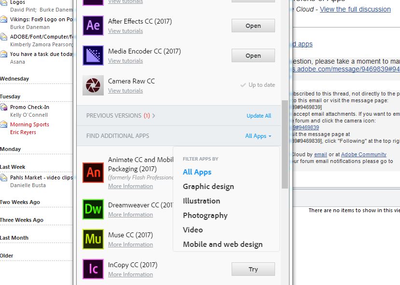Screen dimensions: 400x285
Task: Filter apps by Video
Action: coord(193,230)
